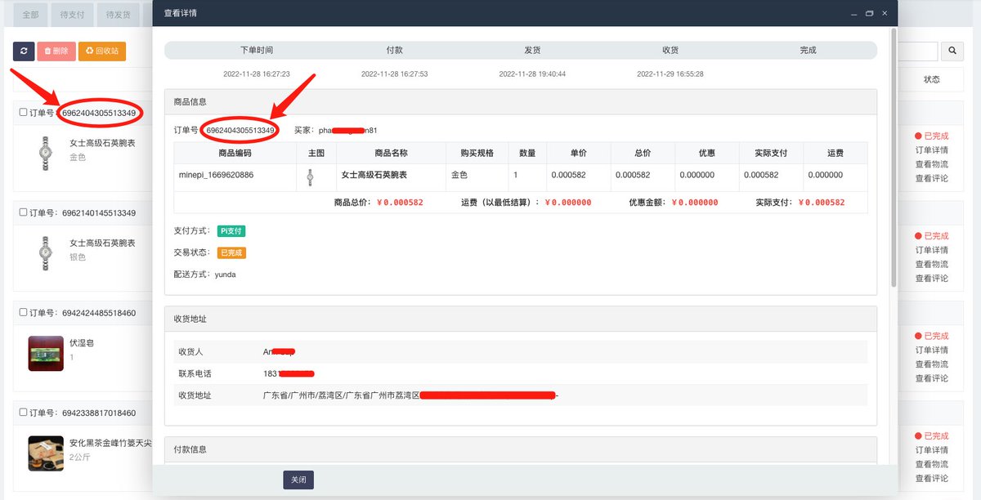The image size is (981, 500).
Task: Click the 状态 column header
Action: point(931,79)
